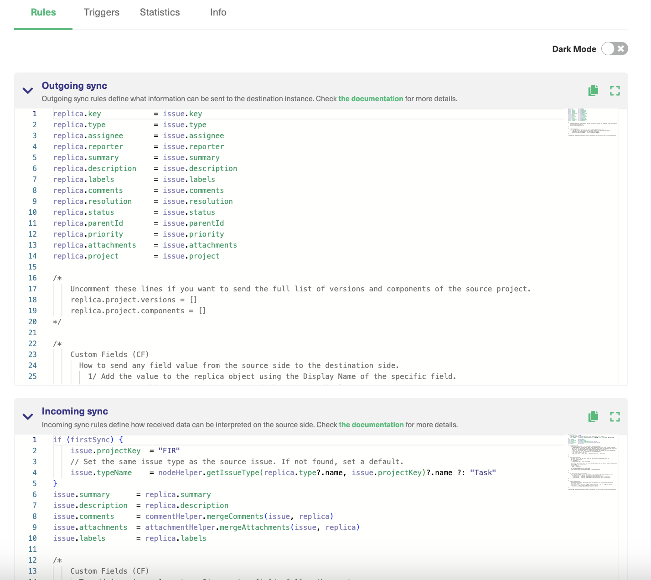
Task: Collapse the Outgoing sync section
Action: (x=27, y=90)
